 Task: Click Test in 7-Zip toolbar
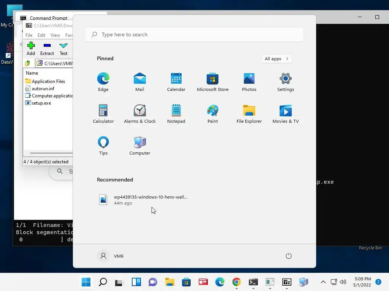click(63, 49)
